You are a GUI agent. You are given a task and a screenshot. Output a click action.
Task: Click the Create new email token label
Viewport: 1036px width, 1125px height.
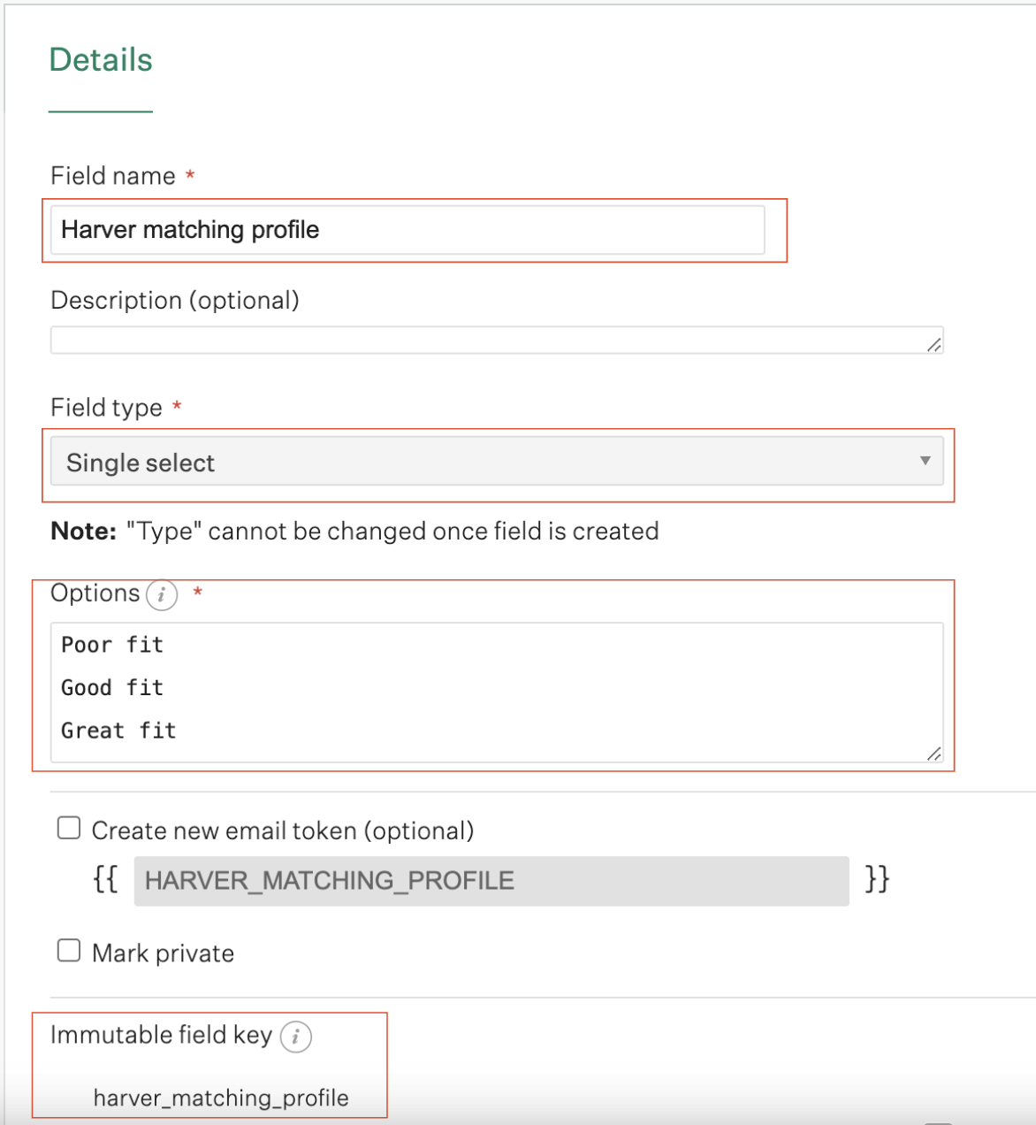pos(283,831)
